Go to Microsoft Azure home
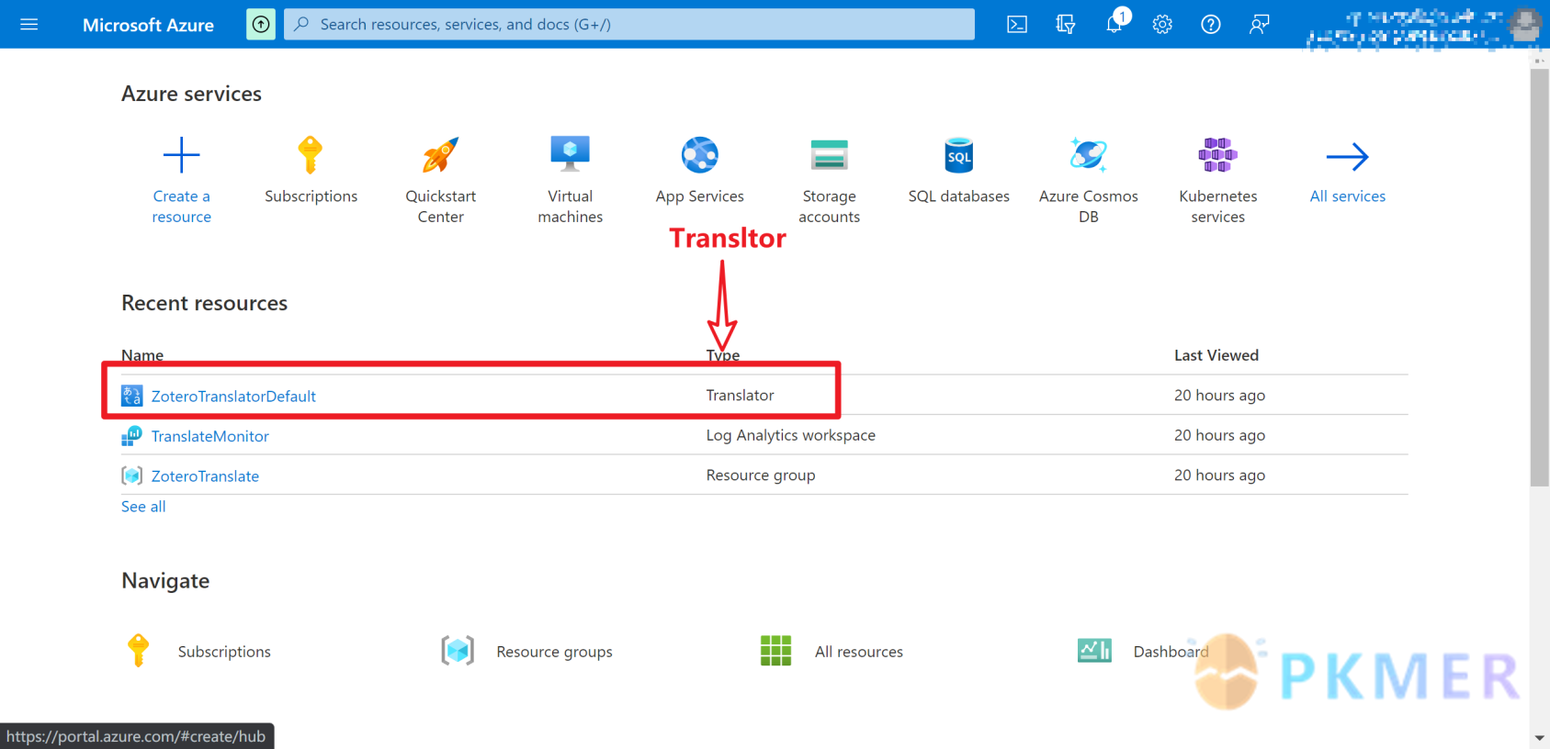The height and width of the screenshot is (749, 1550). (148, 25)
